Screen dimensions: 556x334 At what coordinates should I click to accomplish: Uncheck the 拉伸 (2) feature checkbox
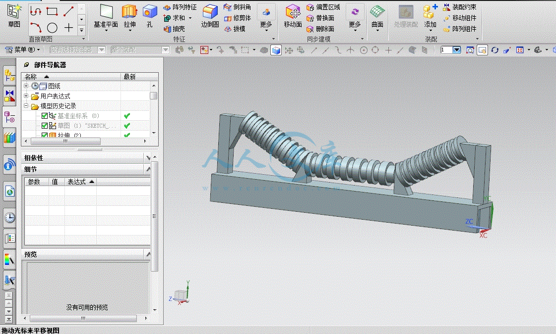click(45, 135)
